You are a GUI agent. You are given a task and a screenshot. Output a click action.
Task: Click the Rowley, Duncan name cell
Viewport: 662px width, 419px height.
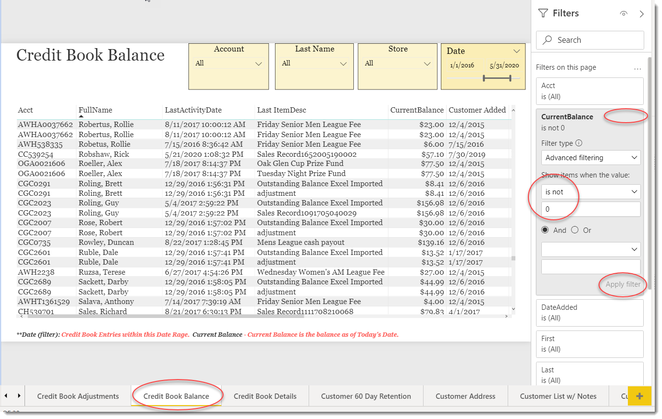coord(106,242)
